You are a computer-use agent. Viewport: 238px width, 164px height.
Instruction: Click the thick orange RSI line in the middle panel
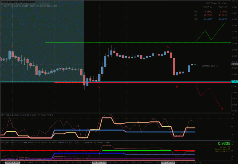[x=137, y=123]
